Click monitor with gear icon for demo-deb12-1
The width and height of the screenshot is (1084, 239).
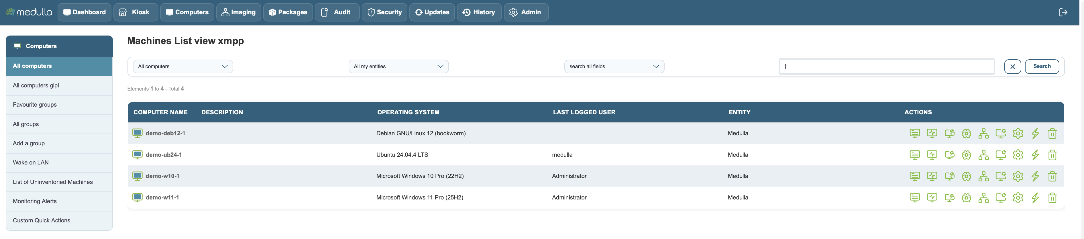coord(1001,133)
